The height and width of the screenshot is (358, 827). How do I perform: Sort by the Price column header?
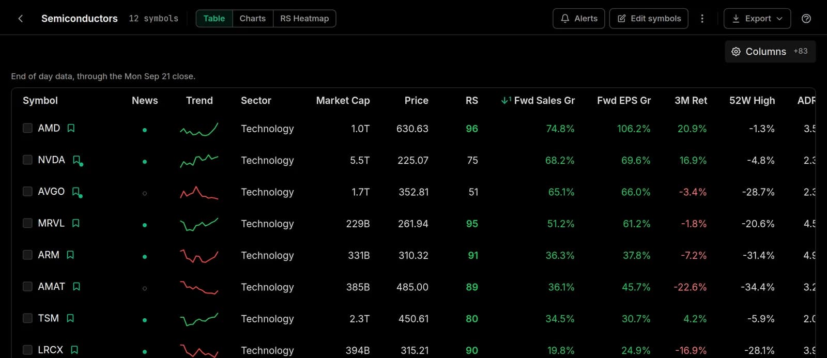(416, 100)
